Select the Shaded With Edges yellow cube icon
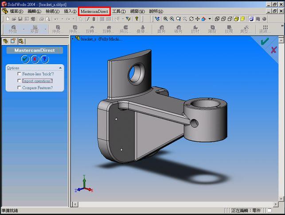Screen dimensions: 285x215 [236, 19]
